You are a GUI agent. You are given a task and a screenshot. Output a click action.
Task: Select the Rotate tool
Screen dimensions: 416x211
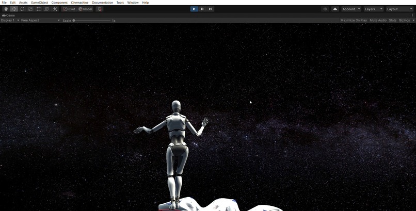coord(22,9)
